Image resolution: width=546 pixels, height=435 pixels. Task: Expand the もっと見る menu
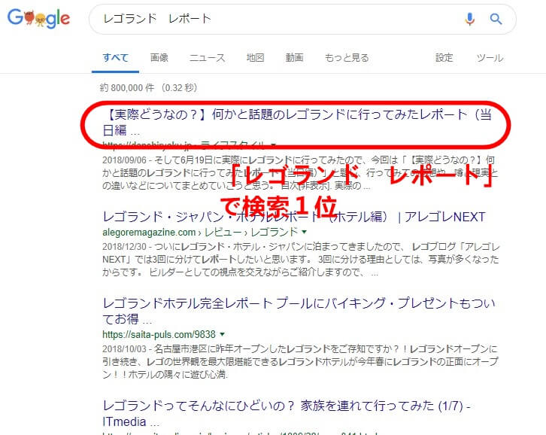pos(347,58)
